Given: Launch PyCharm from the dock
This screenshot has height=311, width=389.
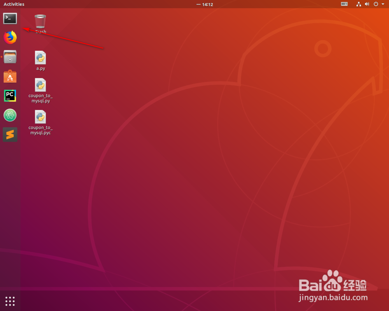Looking at the screenshot, I should pos(10,96).
